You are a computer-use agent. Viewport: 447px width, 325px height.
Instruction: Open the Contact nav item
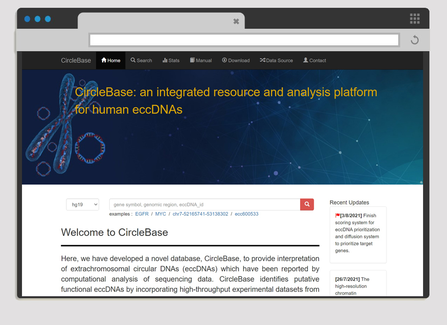(x=314, y=60)
